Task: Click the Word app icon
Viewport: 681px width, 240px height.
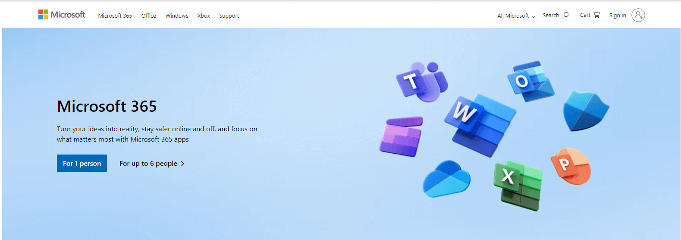Action: pyautogui.click(x=481, y=125)
